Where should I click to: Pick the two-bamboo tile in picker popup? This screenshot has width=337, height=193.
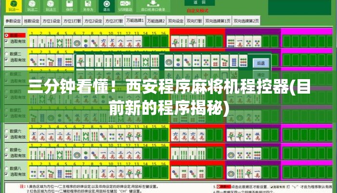(90, 61)
